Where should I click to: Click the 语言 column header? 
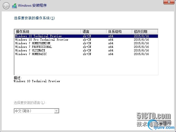click(x=94, y=32)
